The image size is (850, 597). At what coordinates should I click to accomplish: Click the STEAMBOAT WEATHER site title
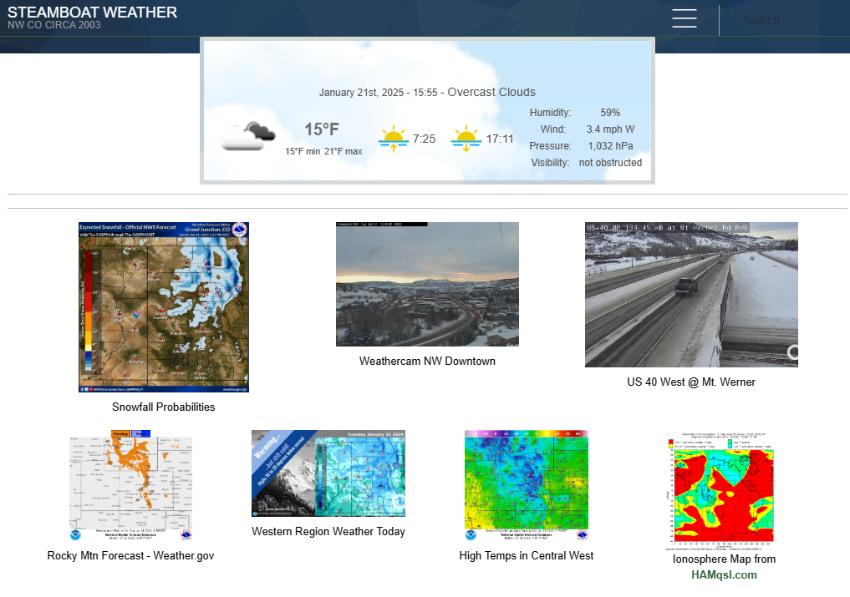(x=92, y=13)
